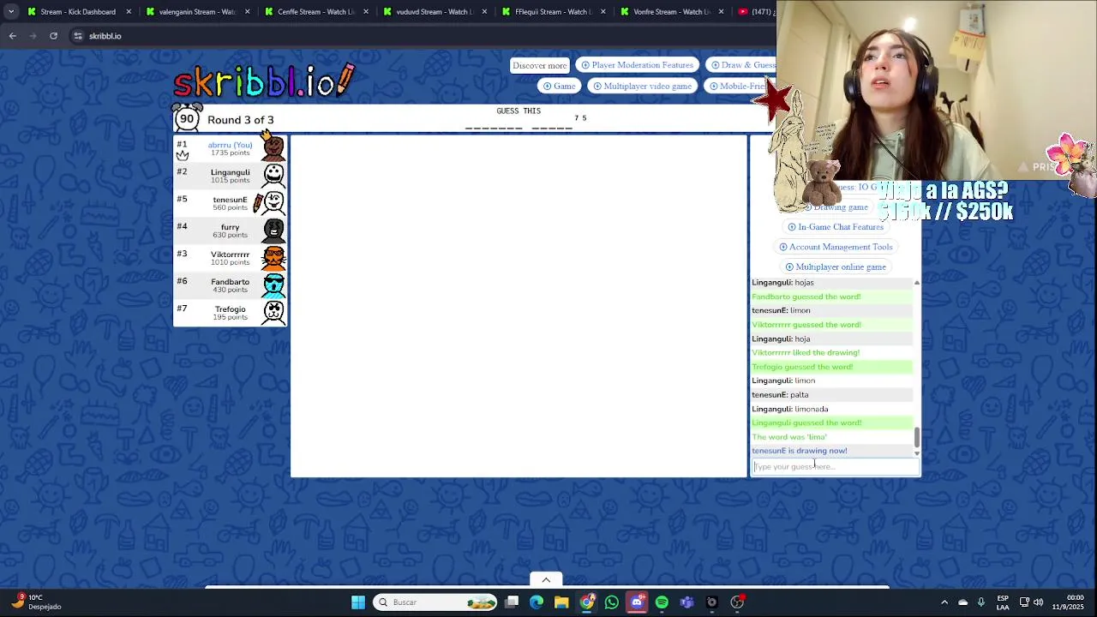This screenshot has height=617, width=1097.
Task: Close the valenganin Stream tab
Action: tap(248, 12)
